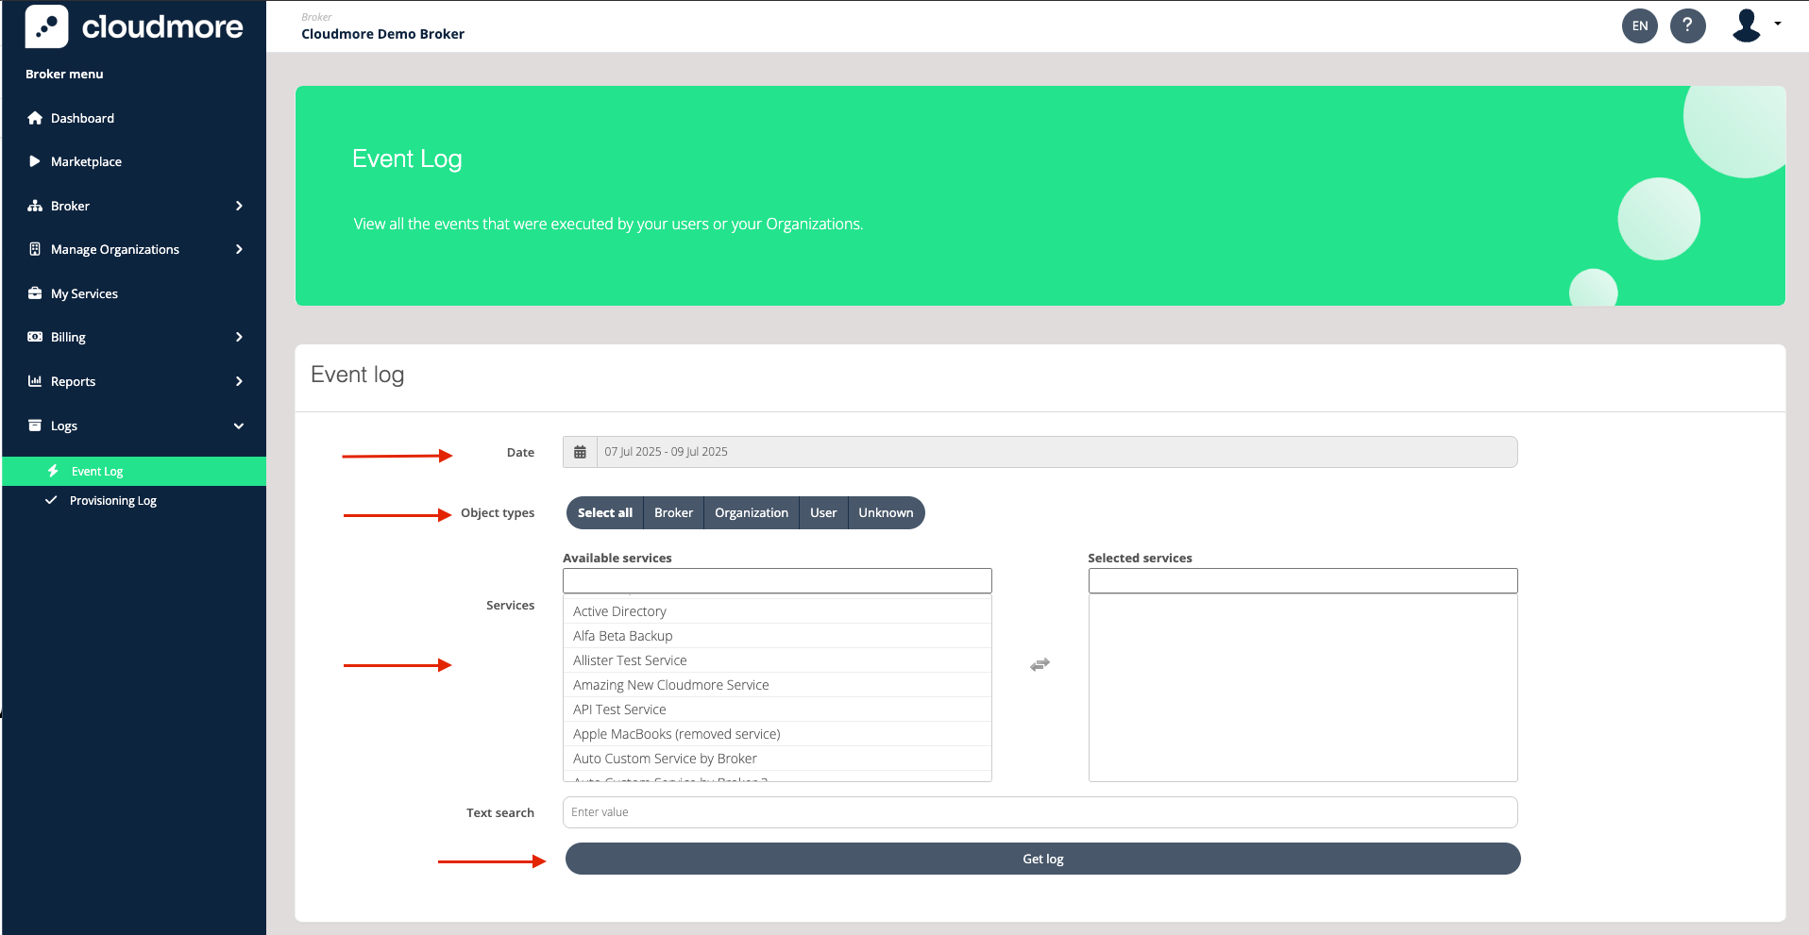Click the Select all object types button
Viewport: 1809px width, 935px height.
click(x=605, y=513)
